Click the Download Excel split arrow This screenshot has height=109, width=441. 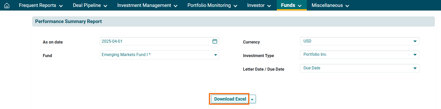click(x=252, y=99)
